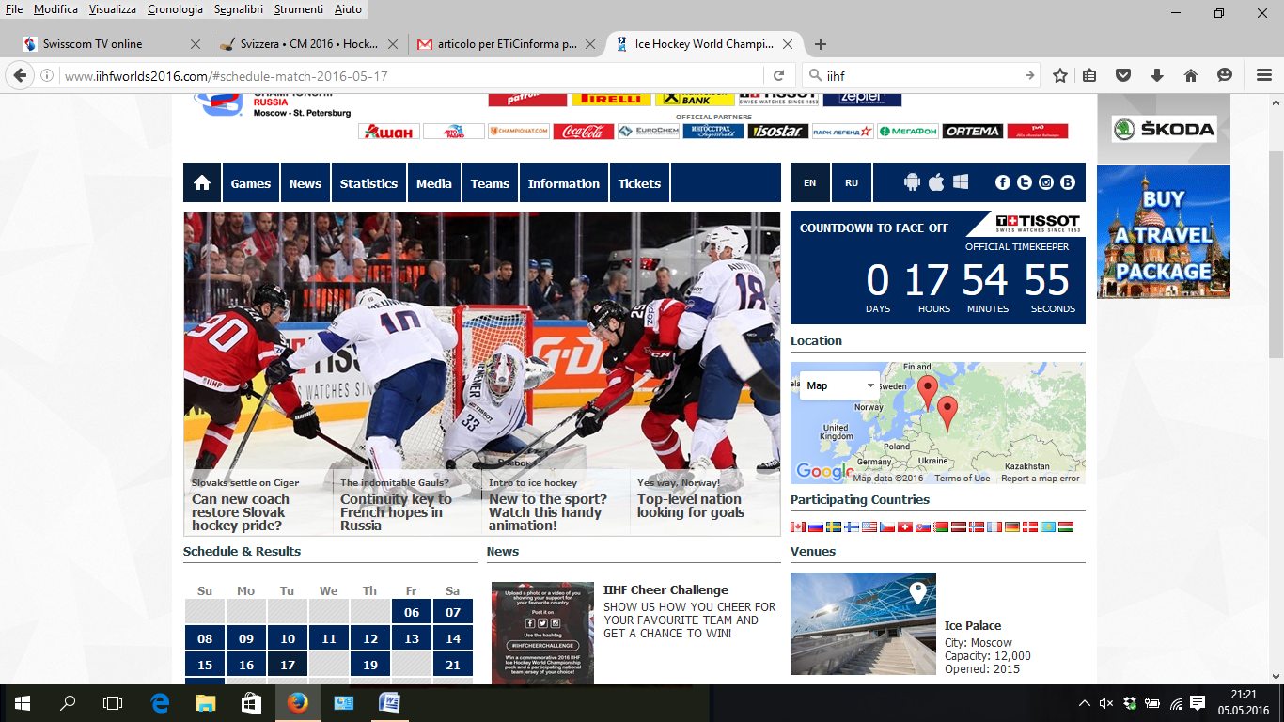
Task: Select May 17 in the schedule calendar
Action: 288,665
